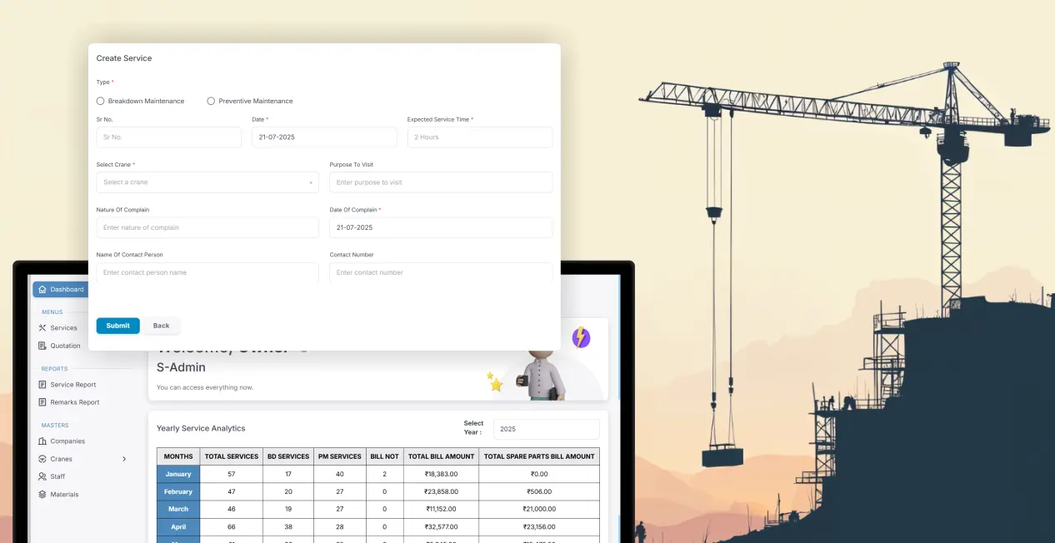Open the Select a crane dropdown
The image size is (1055, 543).
coord(207,182)
